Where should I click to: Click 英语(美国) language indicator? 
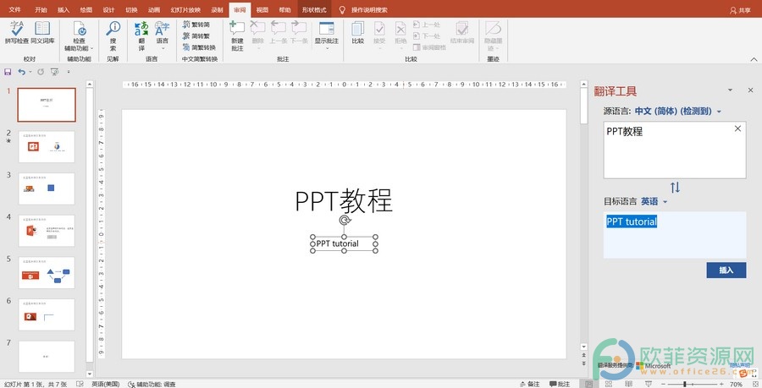106,384
